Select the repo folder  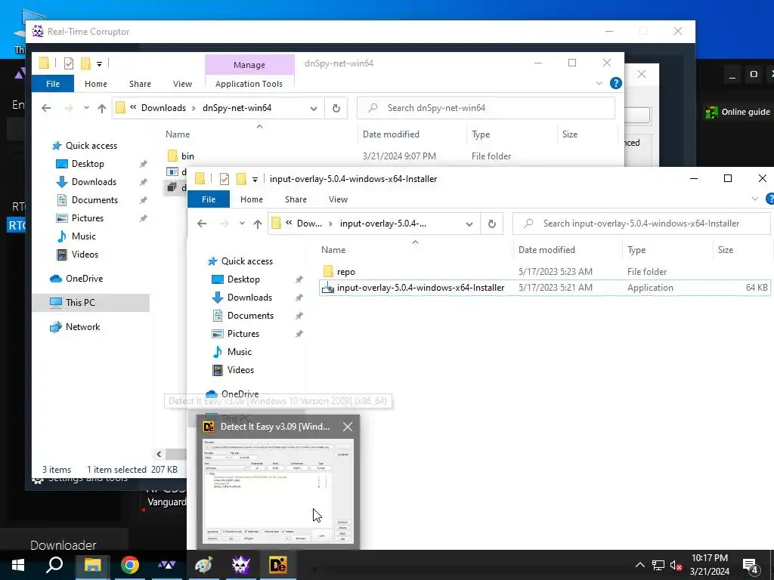[345, 272]
